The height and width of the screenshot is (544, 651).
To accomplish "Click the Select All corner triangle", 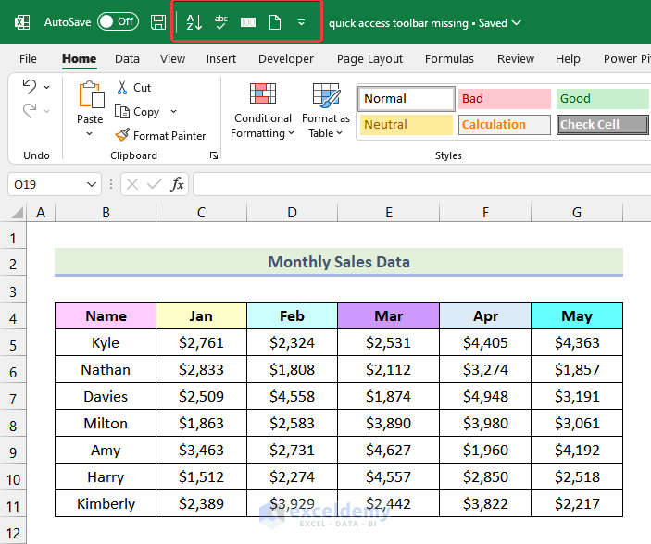I will pos(17,213).
